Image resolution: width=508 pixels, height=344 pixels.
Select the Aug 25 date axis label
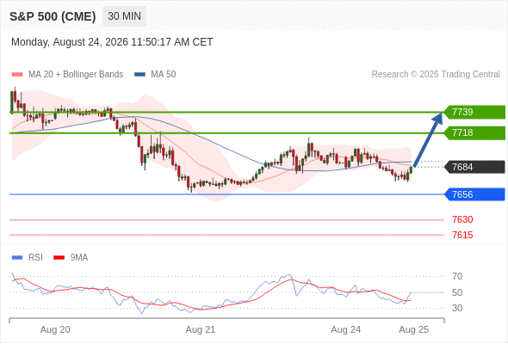point(414,329)
